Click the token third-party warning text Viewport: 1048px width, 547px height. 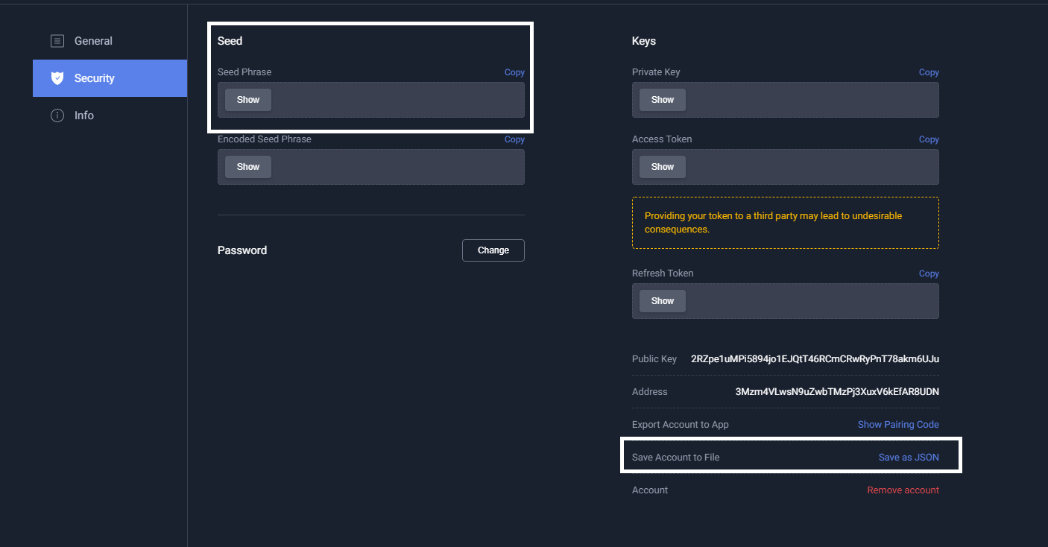773,223
